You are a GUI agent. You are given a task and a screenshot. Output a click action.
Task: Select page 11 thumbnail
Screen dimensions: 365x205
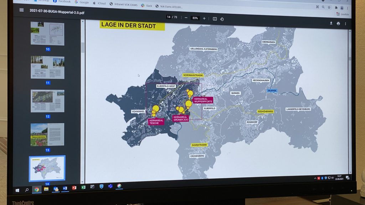pos(47,67)
